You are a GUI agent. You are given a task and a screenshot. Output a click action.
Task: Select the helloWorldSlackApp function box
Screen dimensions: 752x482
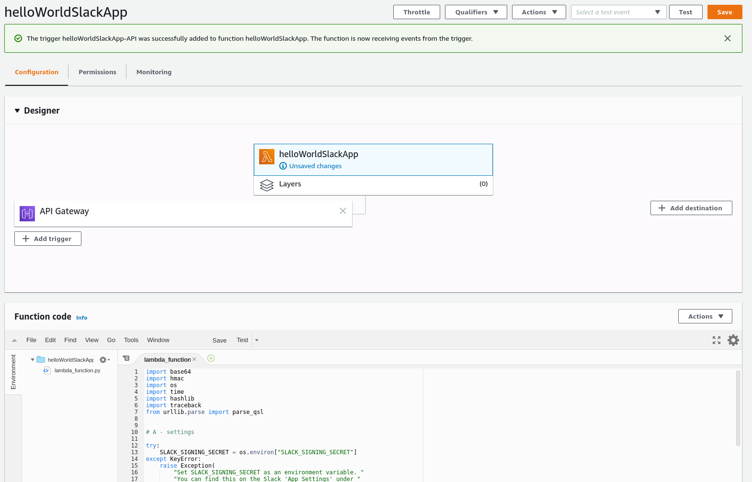(x=373, y=160)
